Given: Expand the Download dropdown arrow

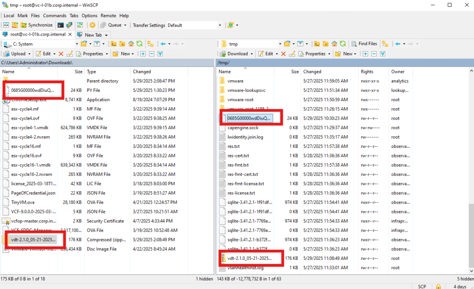Looking at the screenshot, I should [x=251, y=54].
